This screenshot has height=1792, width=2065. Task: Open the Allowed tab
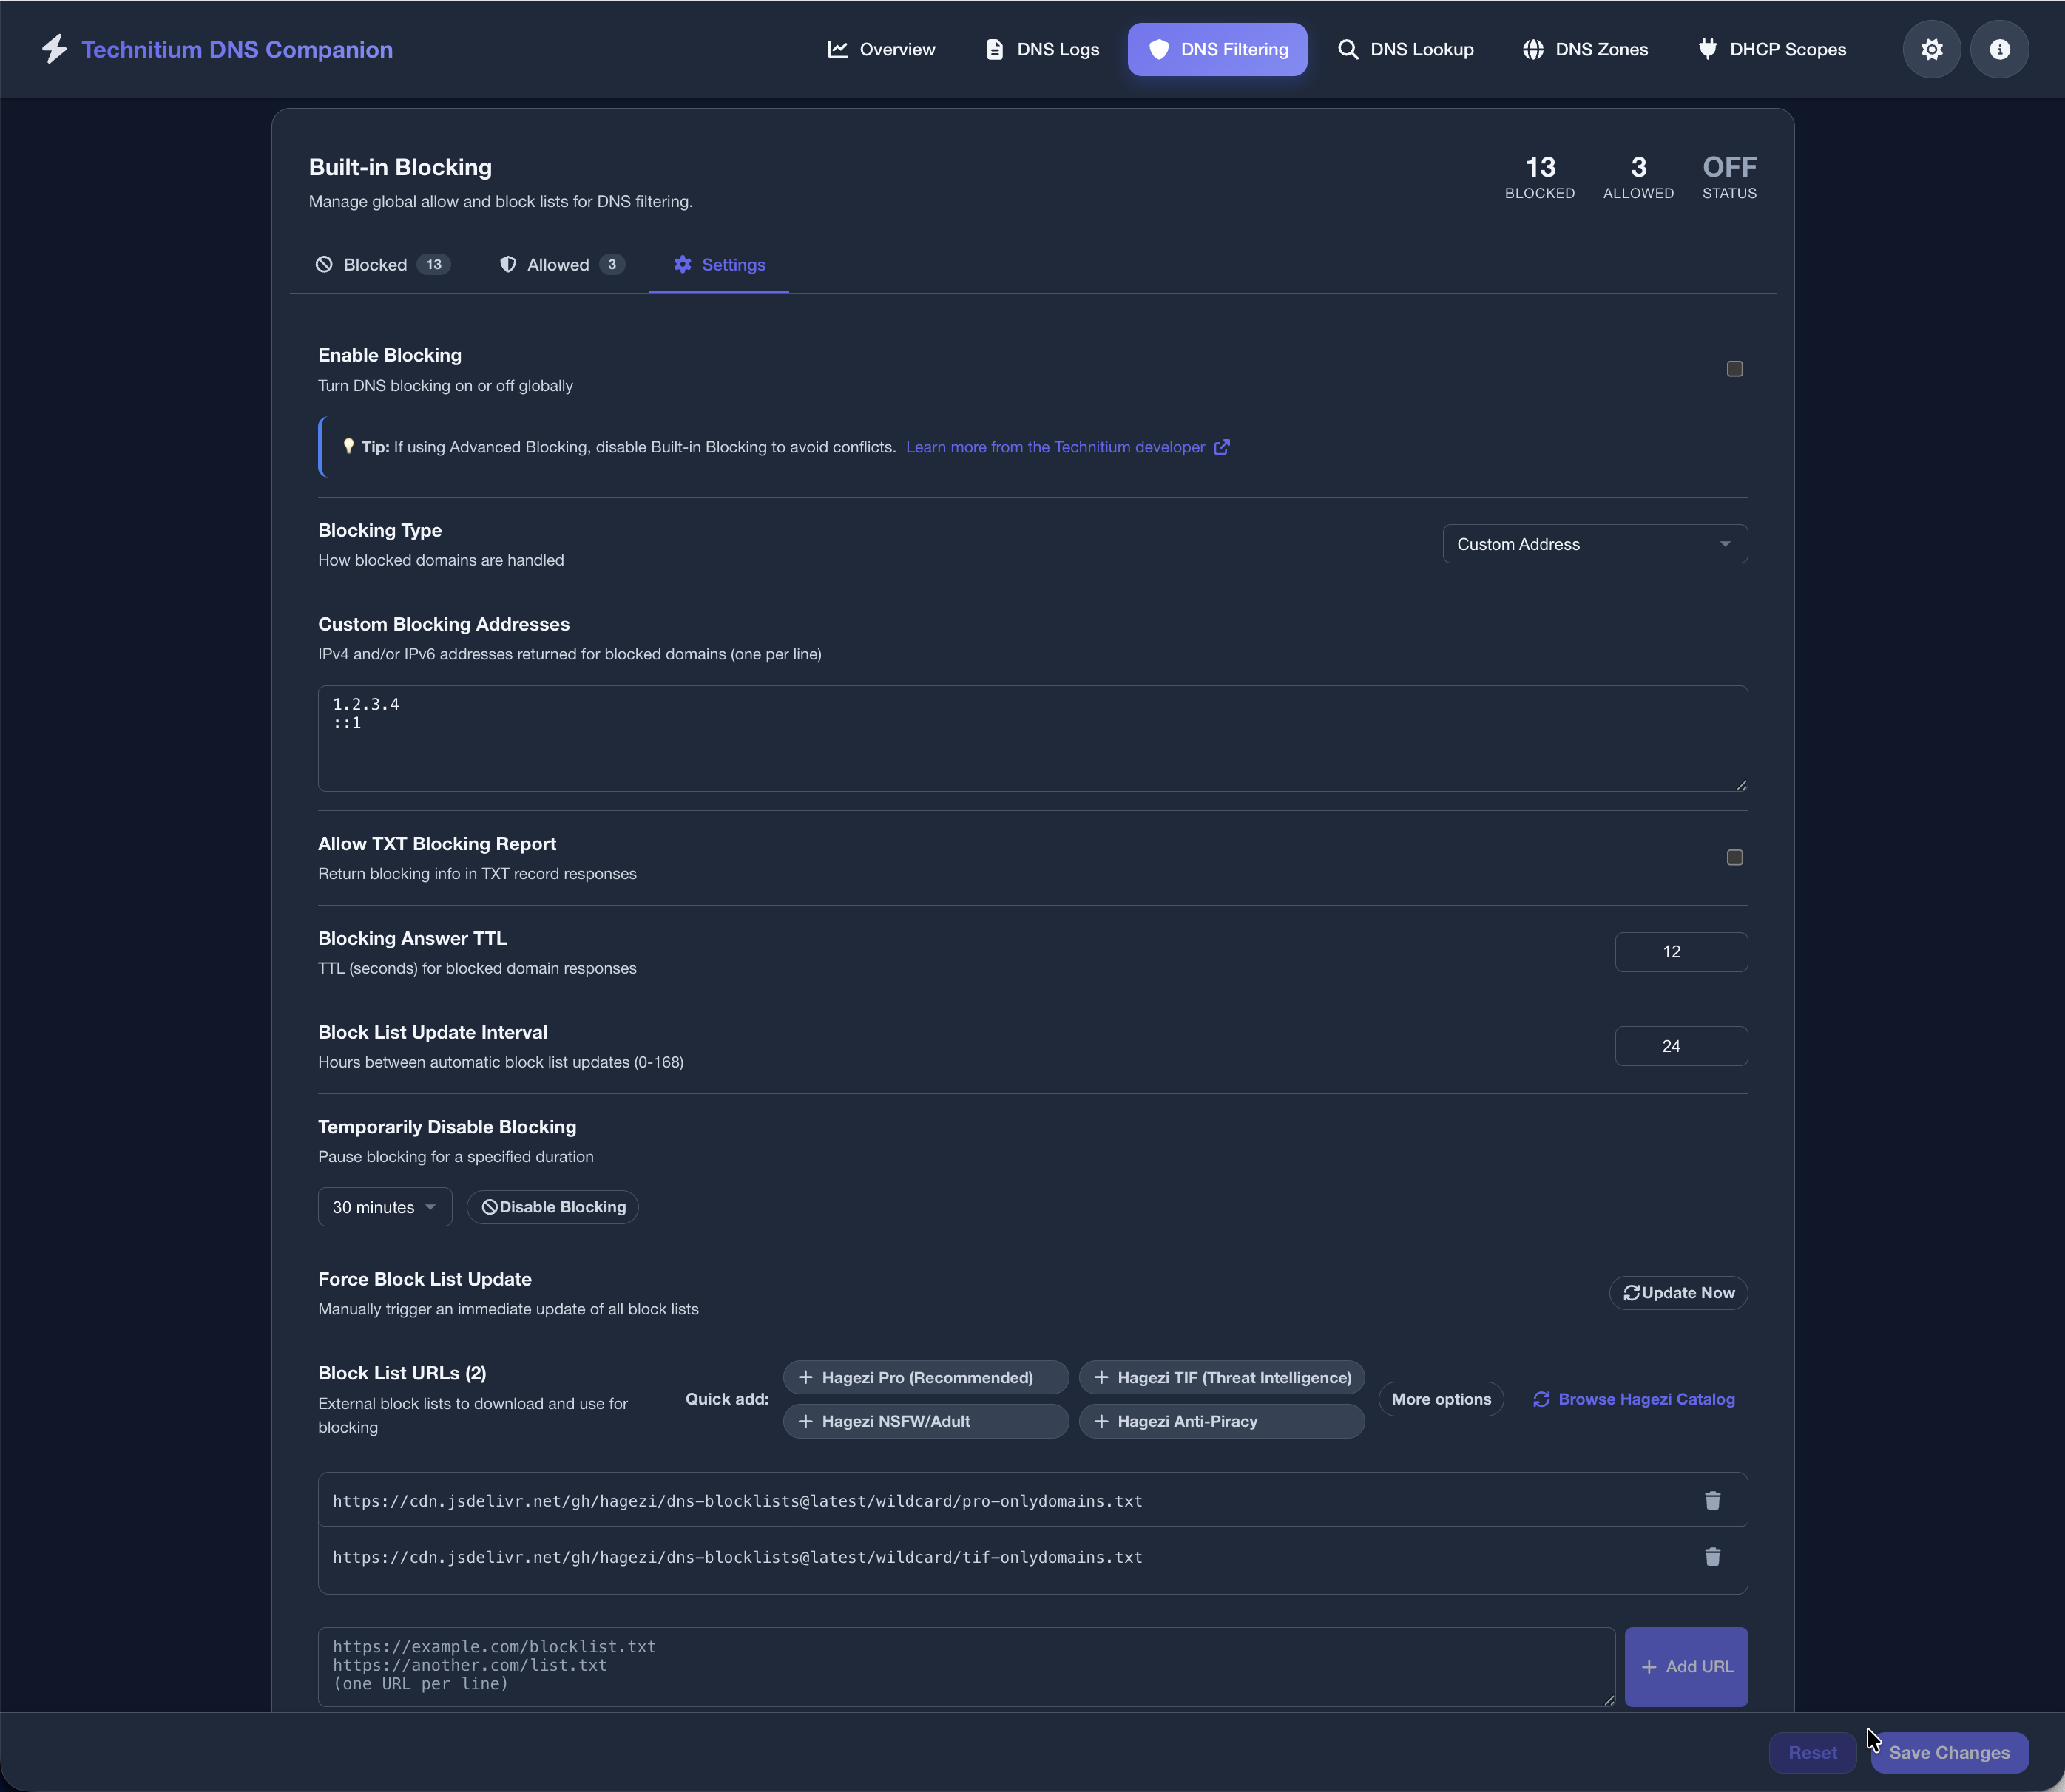pos(558,264)
